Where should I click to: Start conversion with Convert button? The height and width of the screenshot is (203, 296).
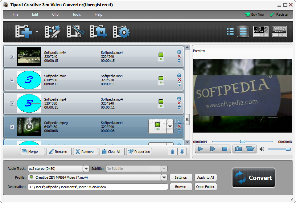[x=253, y=178]
